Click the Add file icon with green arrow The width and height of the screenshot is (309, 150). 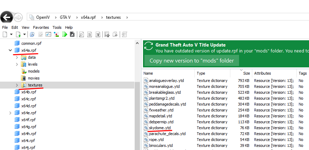point(18,35)
